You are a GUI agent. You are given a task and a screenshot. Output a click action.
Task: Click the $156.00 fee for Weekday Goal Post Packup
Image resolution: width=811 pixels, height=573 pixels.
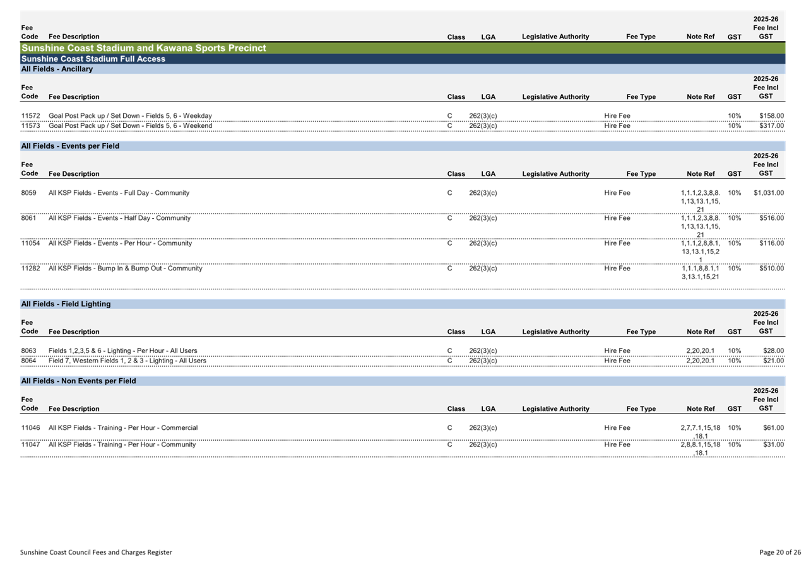[x=771, y=116]
